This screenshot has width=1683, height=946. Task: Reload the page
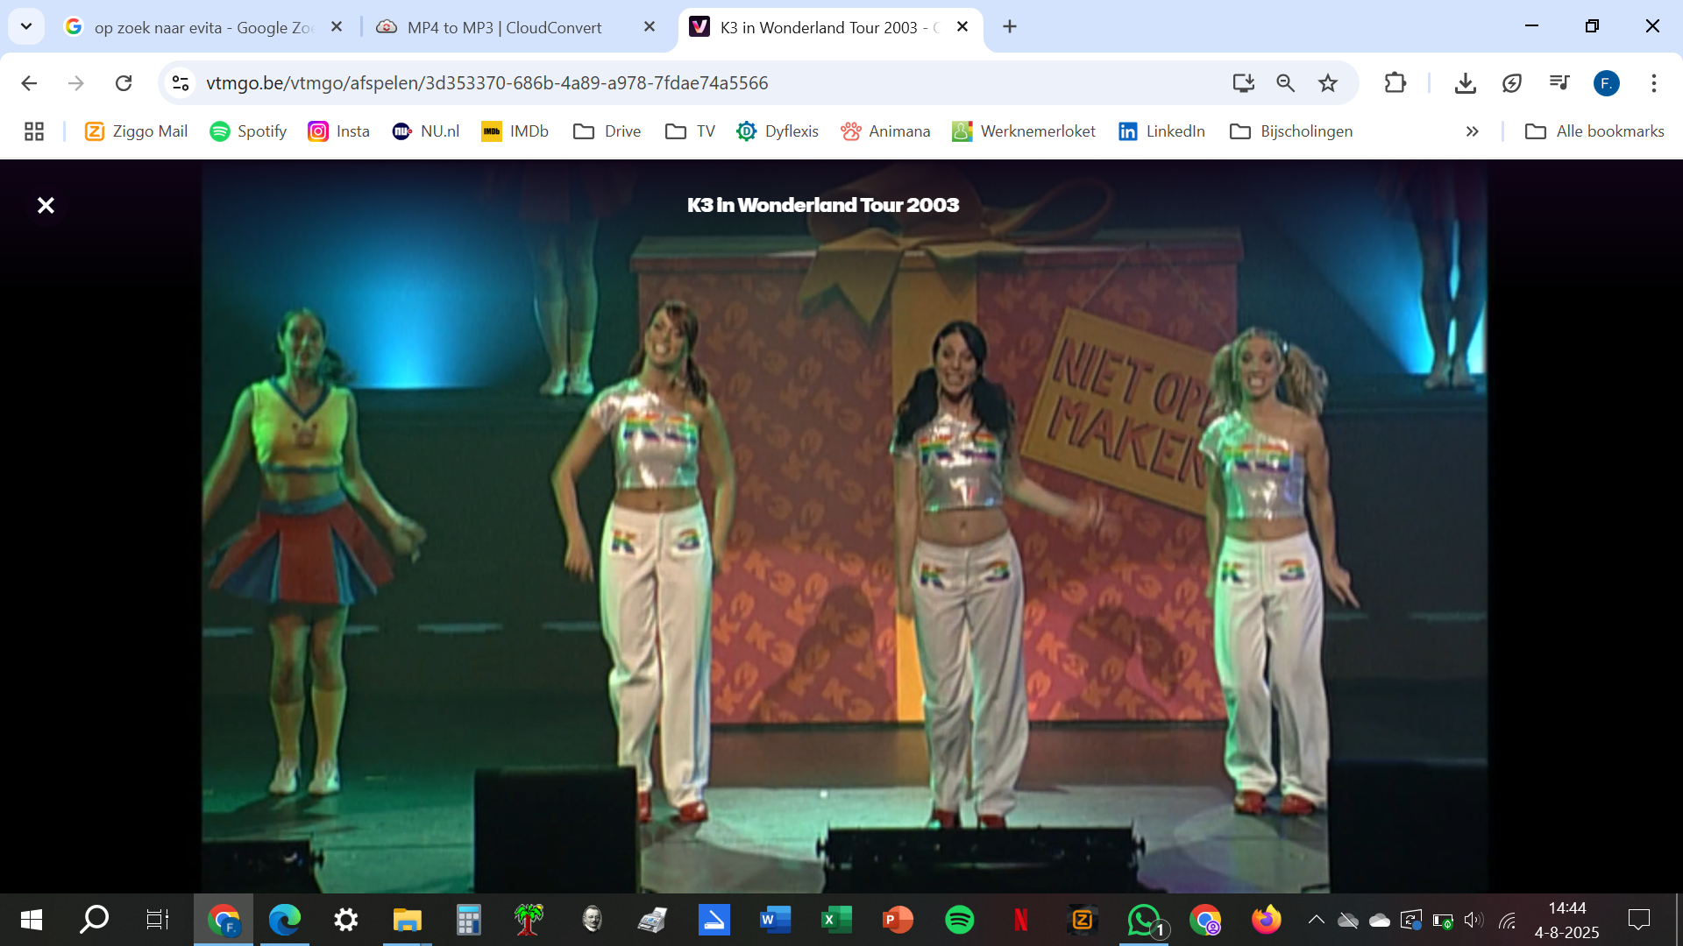(124, 83)
